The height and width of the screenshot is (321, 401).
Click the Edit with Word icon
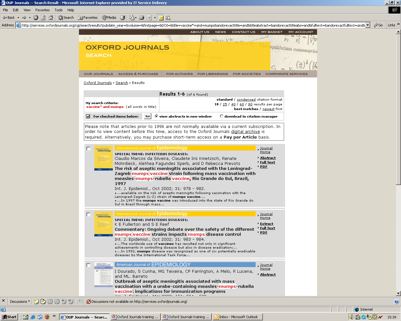tap(149, 18)
